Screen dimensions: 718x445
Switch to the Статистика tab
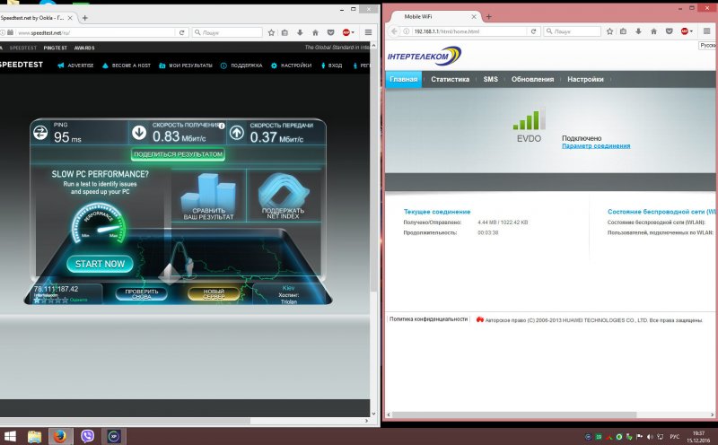[x=450, y=79]
